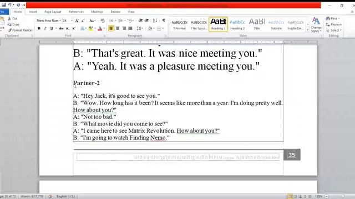
Task: Sort the selected text
Action: click(155, 21)
